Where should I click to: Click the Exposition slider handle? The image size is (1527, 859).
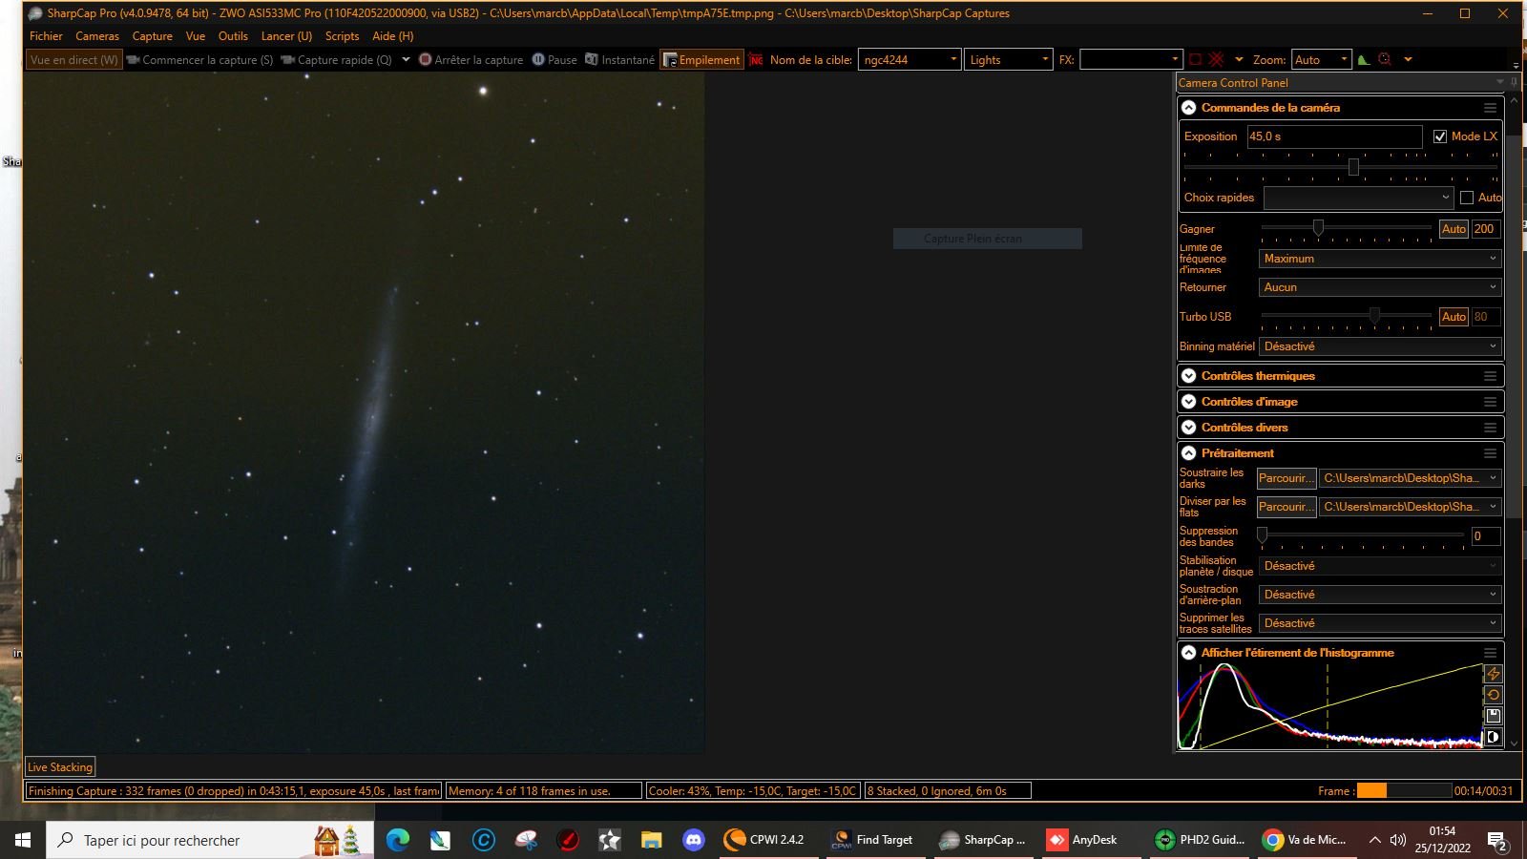(x=1353, y=167)
